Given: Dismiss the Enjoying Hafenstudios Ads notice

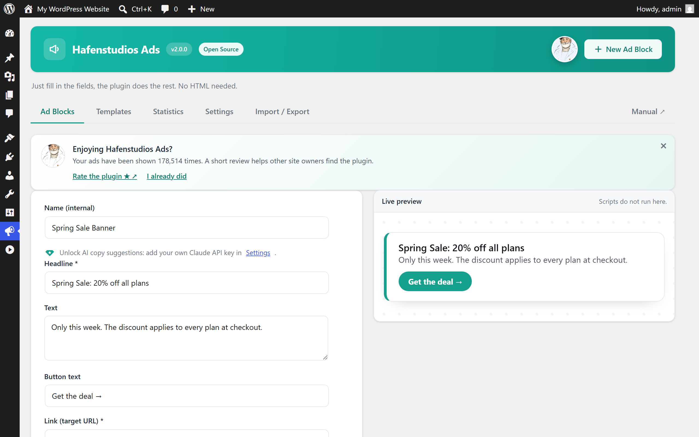Looking at the screenshot, I should 663,146.
